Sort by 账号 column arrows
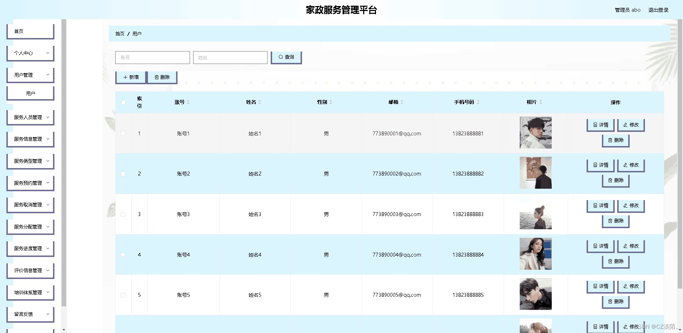The width and height of the screenshot is (683, 333). 188,102
